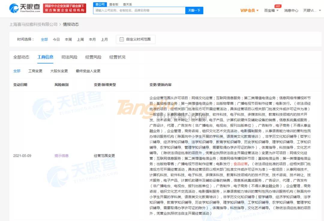This screenshot has height=221, width=324.
Task: Click the 经营范围变更 type cell
Action: coord(104,156)
